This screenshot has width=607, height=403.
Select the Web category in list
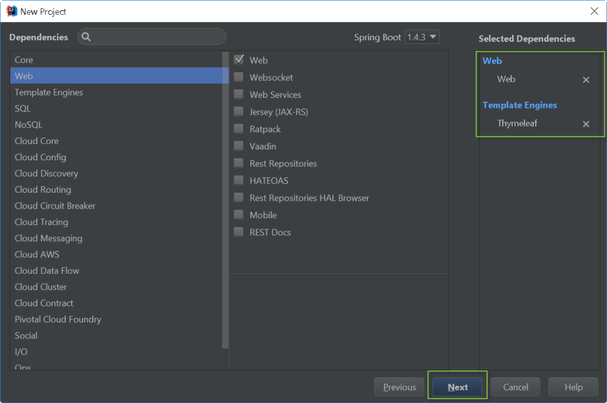117,76
